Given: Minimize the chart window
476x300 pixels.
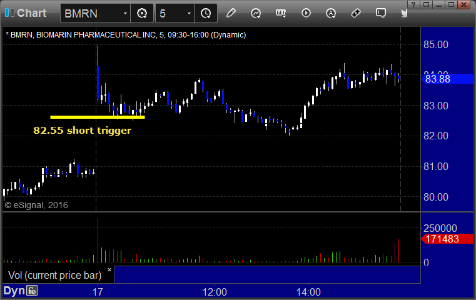Looking at the screenshot, I should pyautogui.click(x=438, y=4).
